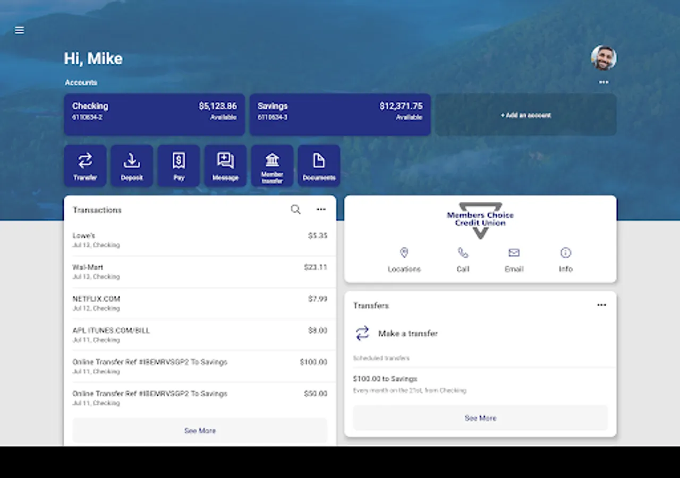The height and width of the screenshot is (478, 680).
Task: Click the Pay icon
Action: point(178,166)
